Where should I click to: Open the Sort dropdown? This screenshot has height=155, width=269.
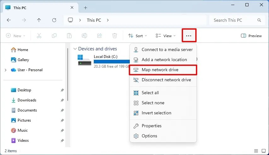[x=138, y=36]
